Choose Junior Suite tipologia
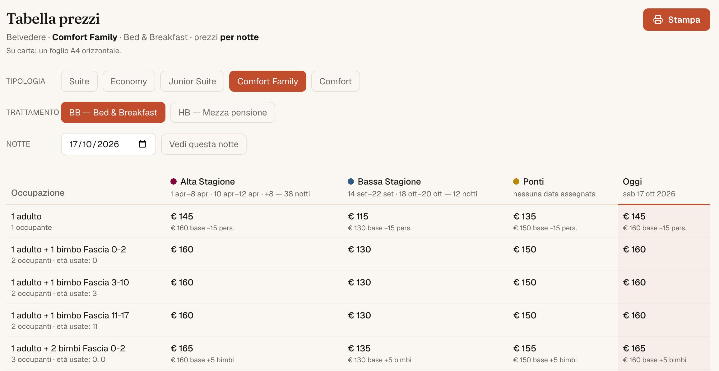 (192, 81)
